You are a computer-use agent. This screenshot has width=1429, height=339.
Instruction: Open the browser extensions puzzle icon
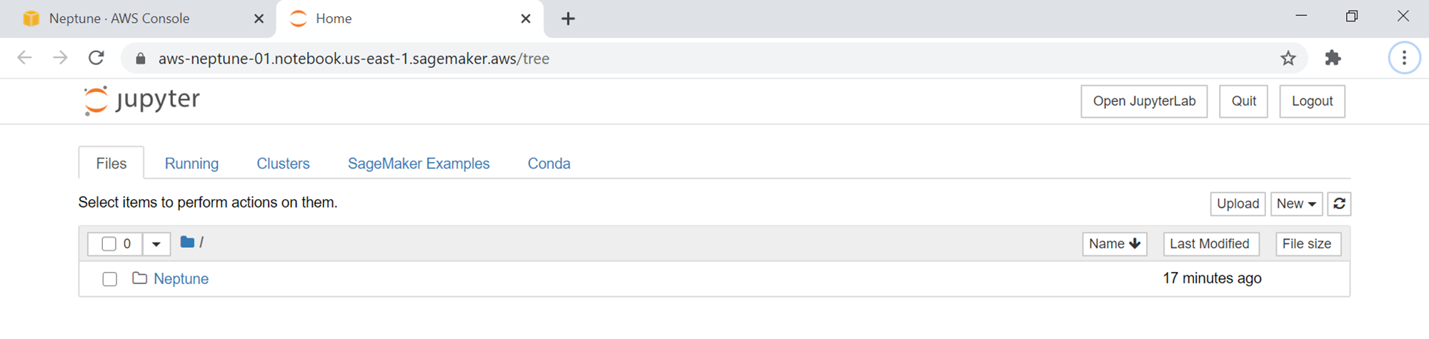1333,59
